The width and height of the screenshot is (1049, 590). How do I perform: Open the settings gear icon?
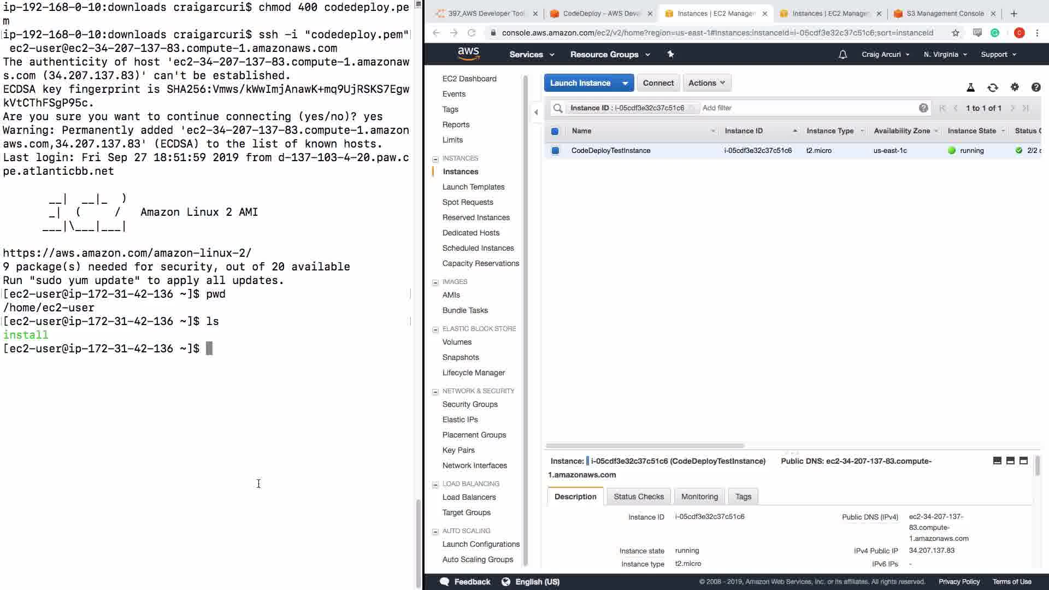(x=1015, y=87)
